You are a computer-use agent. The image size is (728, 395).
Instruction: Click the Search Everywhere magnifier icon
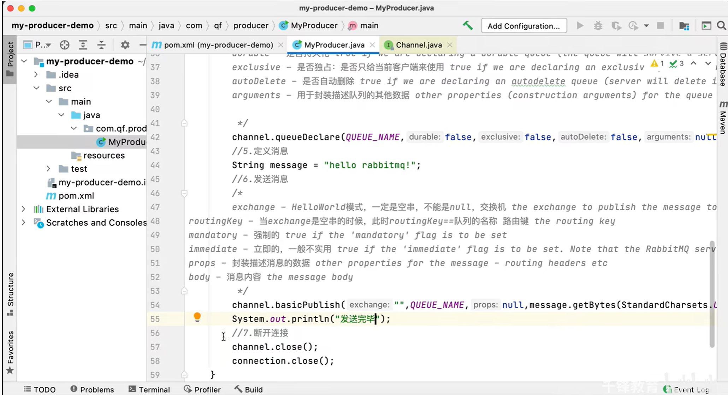tap(722, 26)
